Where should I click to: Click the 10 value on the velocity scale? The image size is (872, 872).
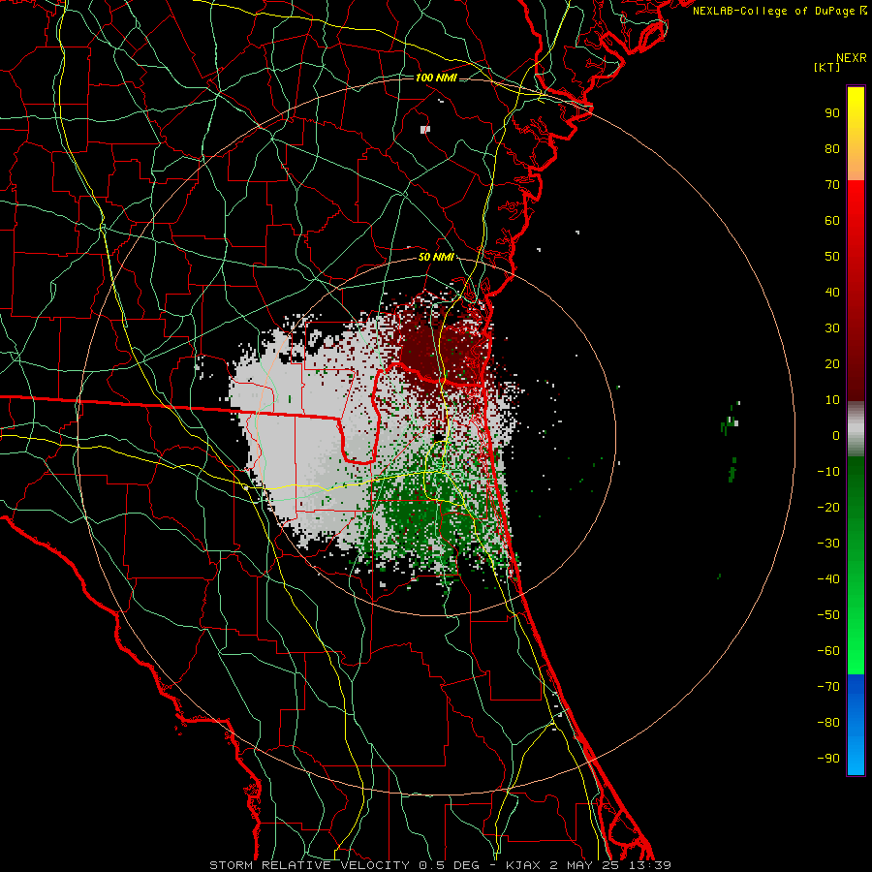pos(832,400)
